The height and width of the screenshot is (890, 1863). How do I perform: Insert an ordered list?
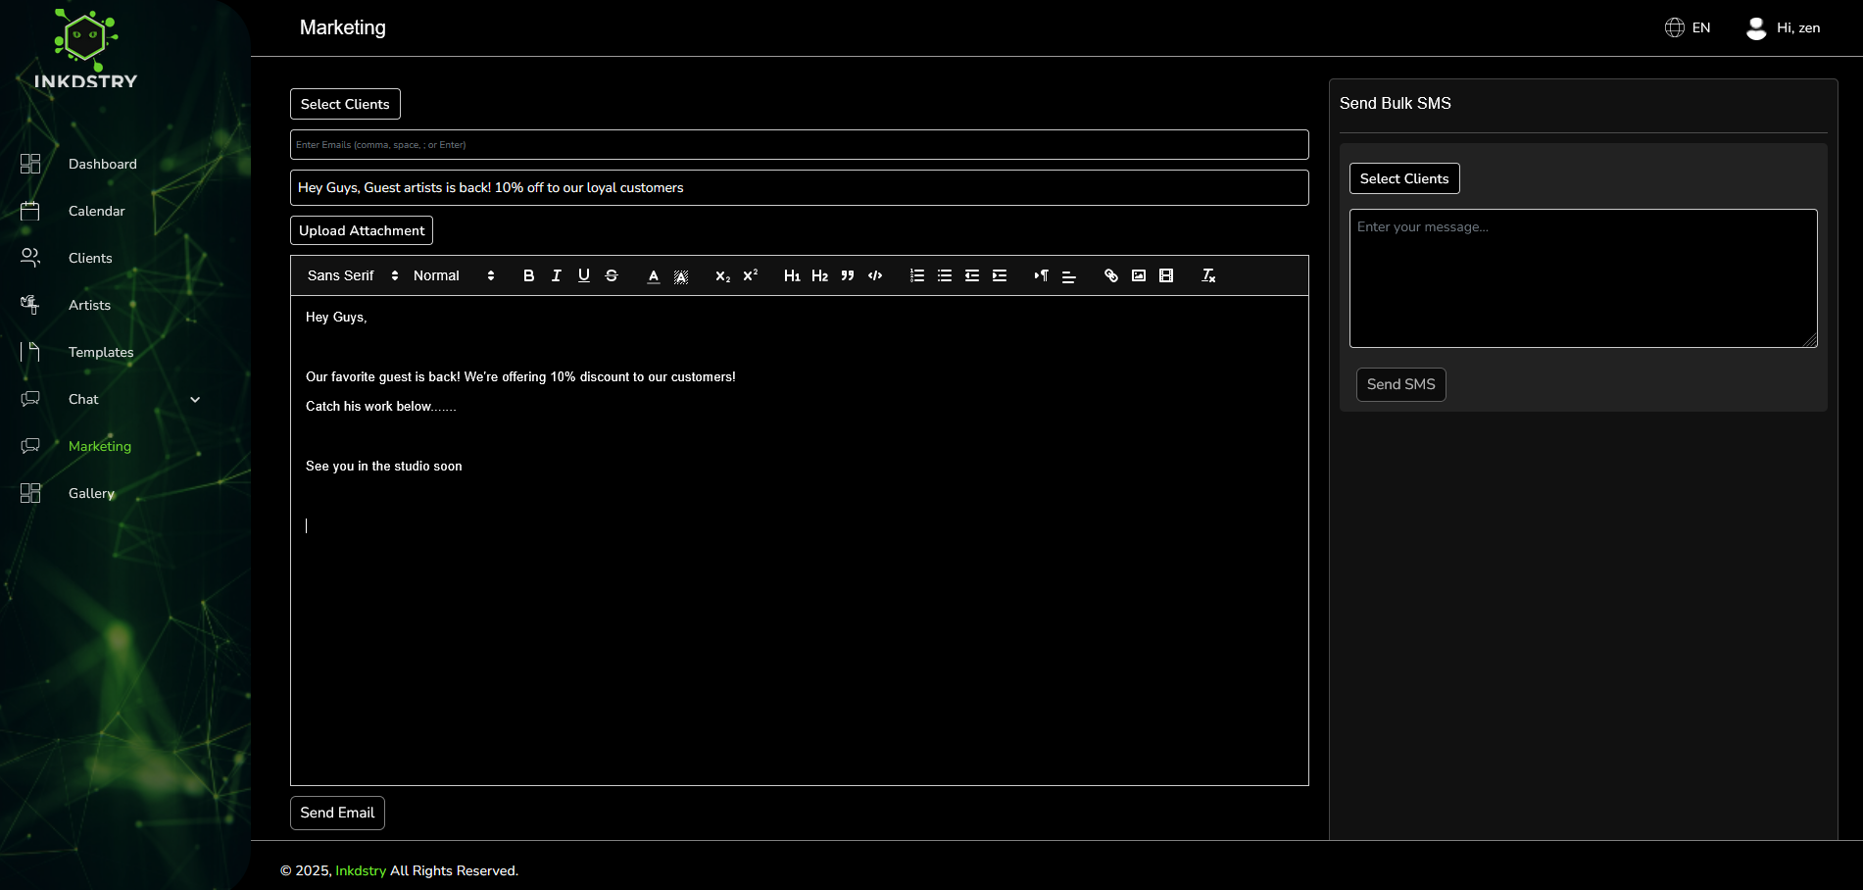[x=916, y=275]
